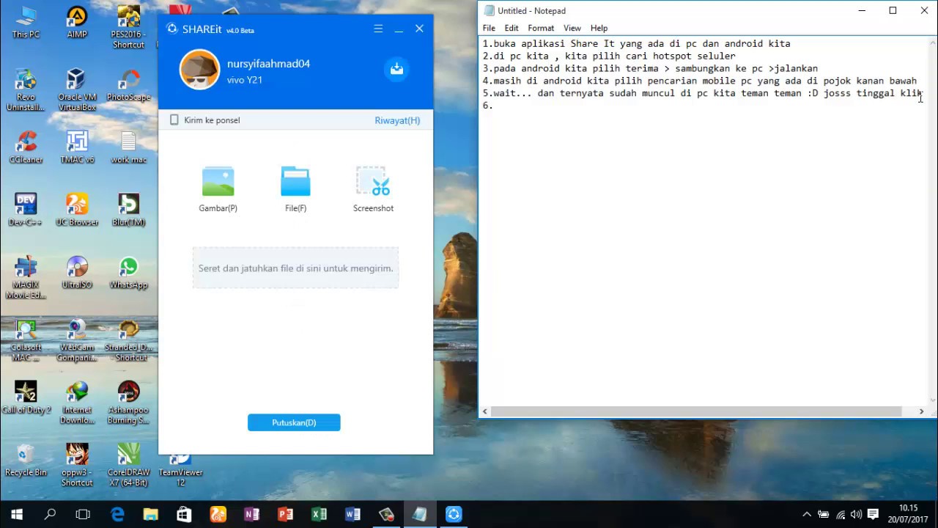Select the Dev-C++ desktop icon
Screen dimensions: 938x528
click(26, 210)
